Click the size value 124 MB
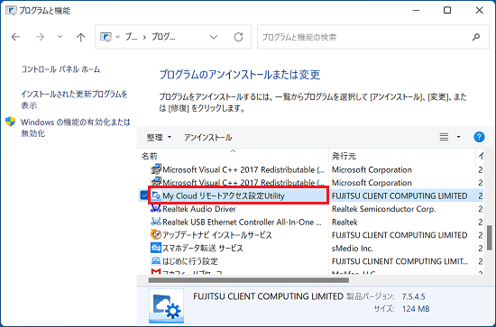The width and height of the screenshot is (496, 327). (x=416, y=309)
